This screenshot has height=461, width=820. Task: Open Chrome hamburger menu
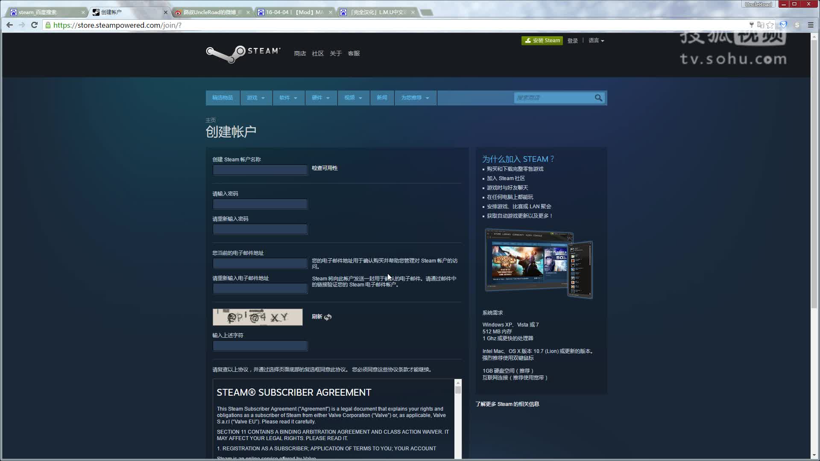(x=811, y=25)
